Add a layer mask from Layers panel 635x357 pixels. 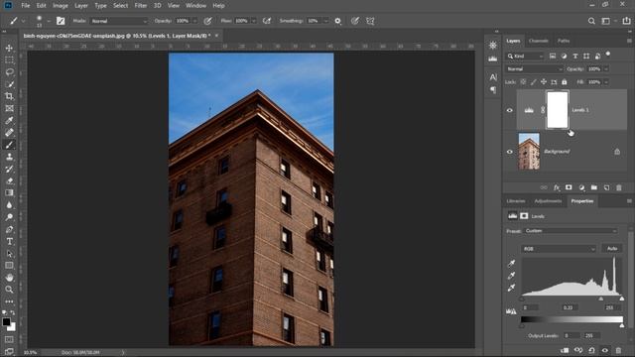(x=569, y=187)
